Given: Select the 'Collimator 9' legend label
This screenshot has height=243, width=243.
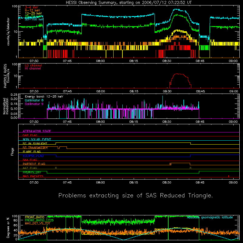Looking at the screenshot, I should (x=34, y=104).
